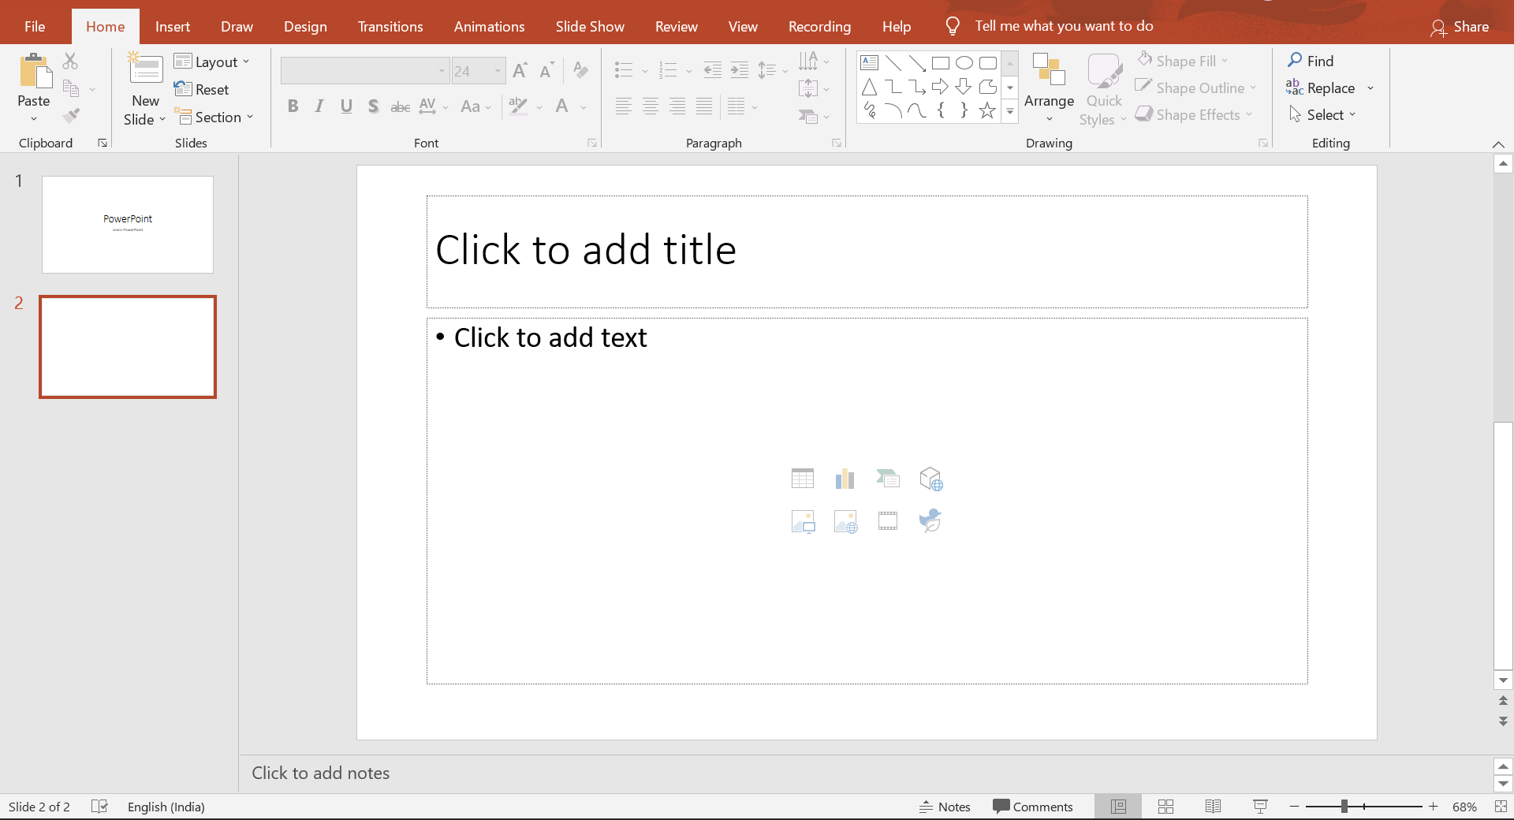Open Section dropdown
Viewport: 1514px width, 820px height.
[214, 117]
